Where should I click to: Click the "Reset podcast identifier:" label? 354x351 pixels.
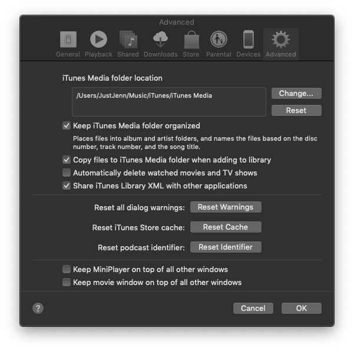[x=141, y=247]
